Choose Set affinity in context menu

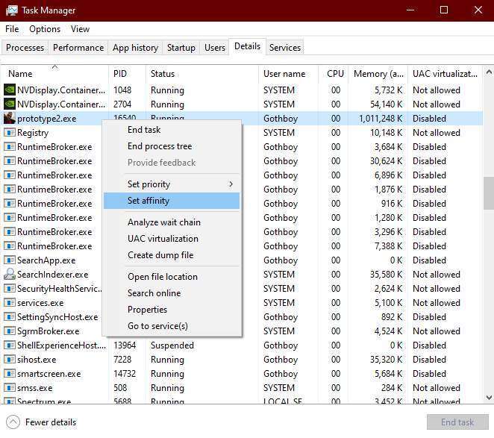(172, 201)
